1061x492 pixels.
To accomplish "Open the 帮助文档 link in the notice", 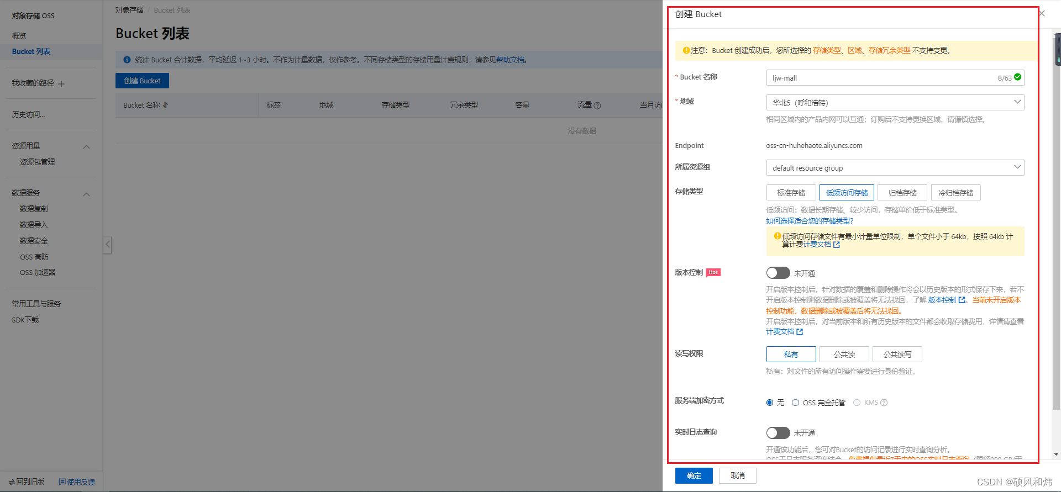I will 510,60.
